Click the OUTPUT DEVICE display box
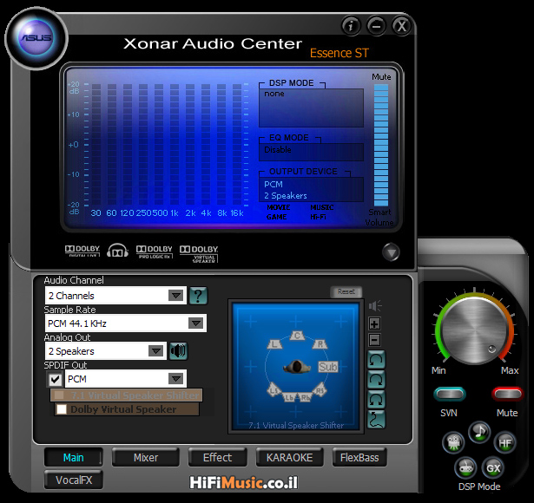The height and width of the screenshot is (503, 534). (311, 189)
